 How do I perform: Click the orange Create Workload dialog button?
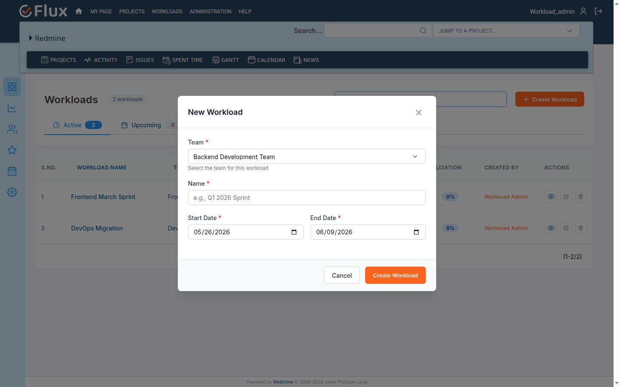coord(395,275)
